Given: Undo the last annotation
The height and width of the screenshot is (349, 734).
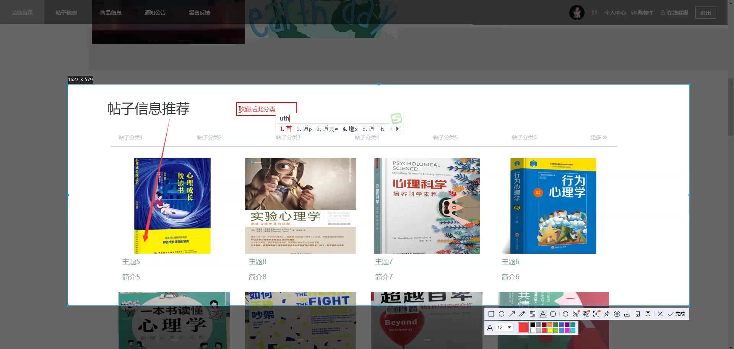Looking at the screenshot, I should point(565,314).
